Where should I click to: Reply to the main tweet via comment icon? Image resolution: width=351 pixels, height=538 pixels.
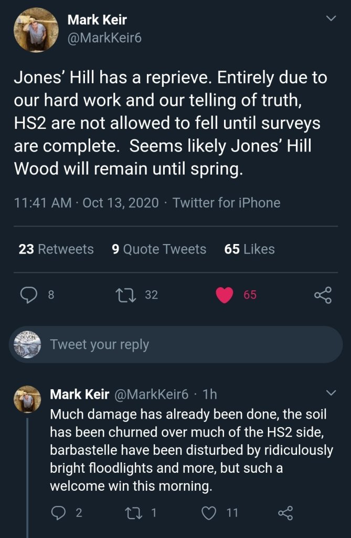pos(29,296)
